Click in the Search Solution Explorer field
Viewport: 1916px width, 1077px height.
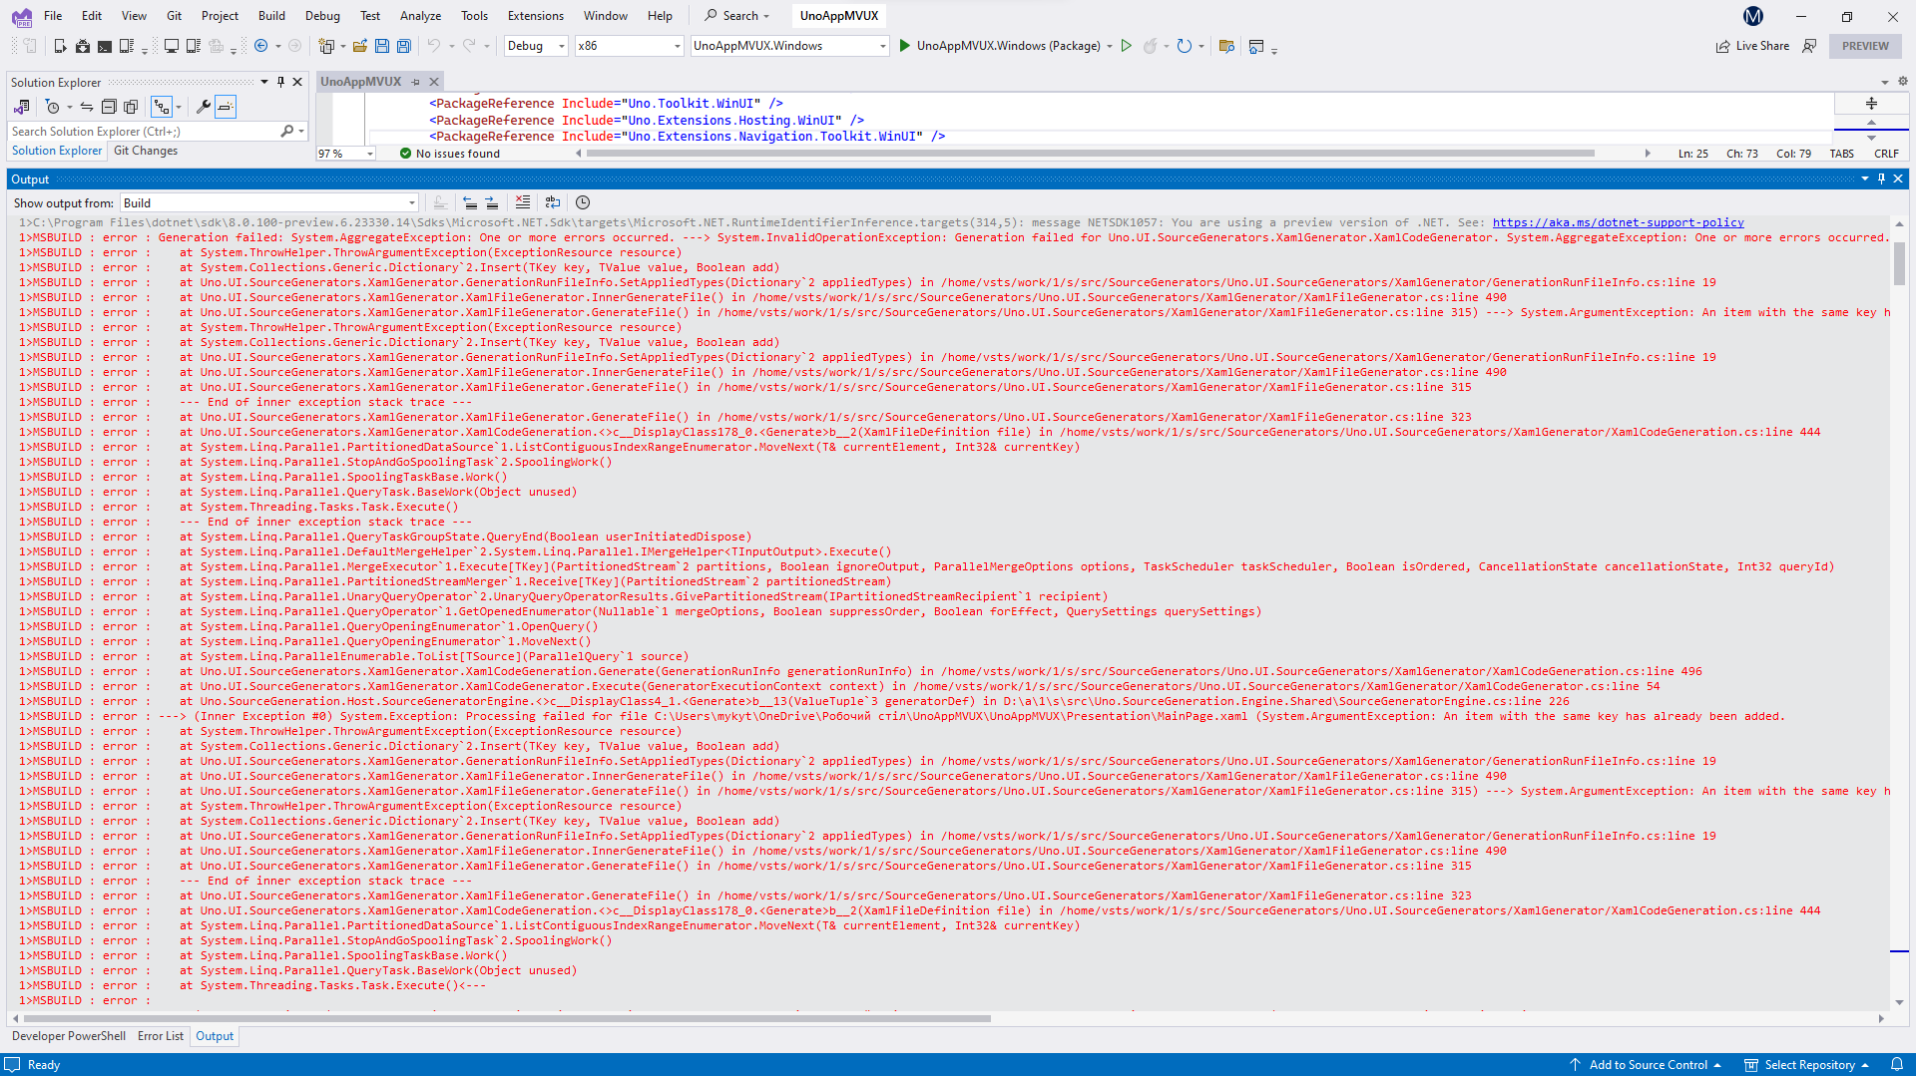[x=140, y=131]
